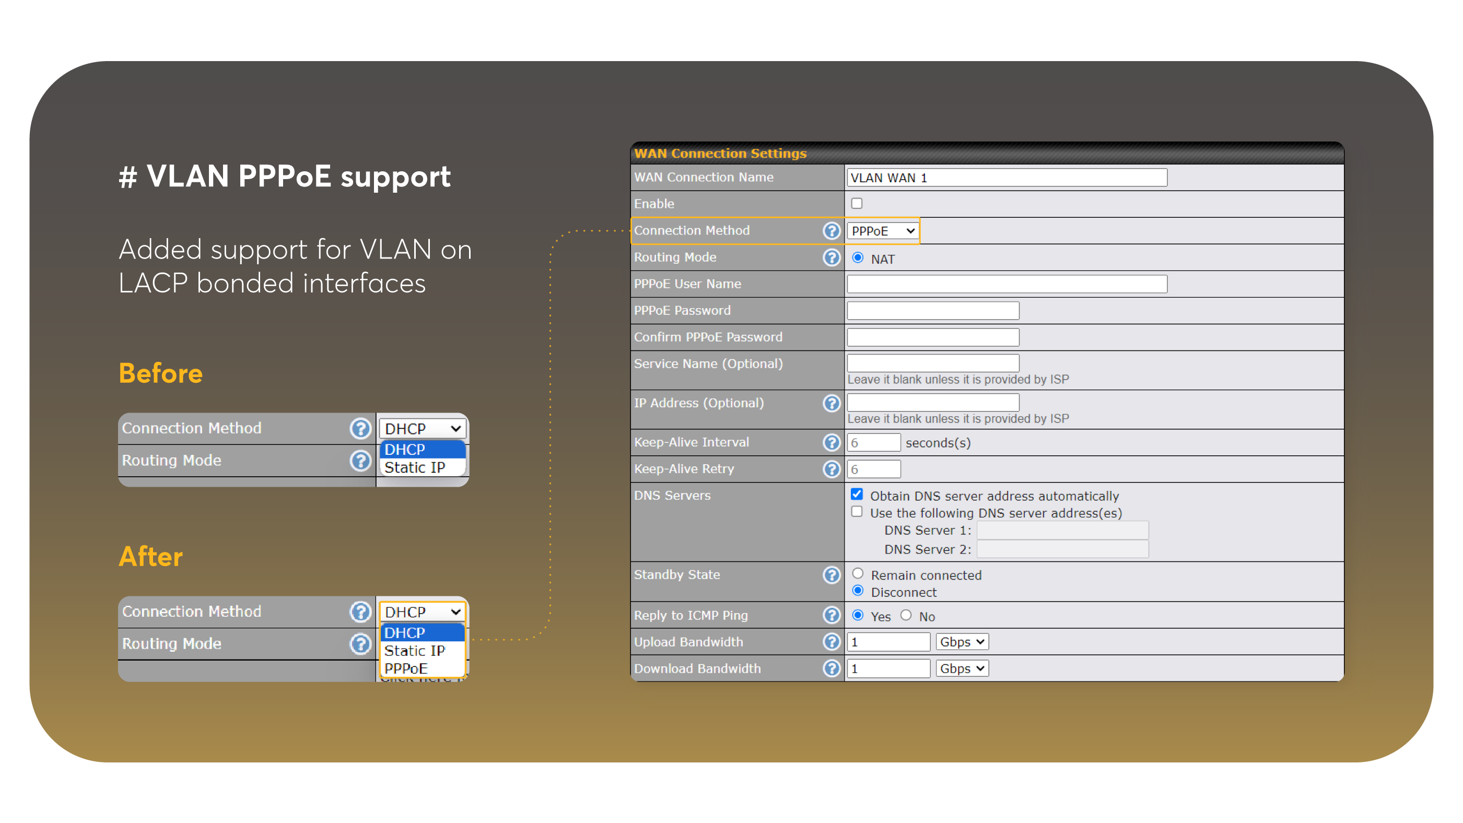Open Download Bandwidth Gbps unit dropdown
Viewport: 1463px width, 823px height.
coord(962,668)
